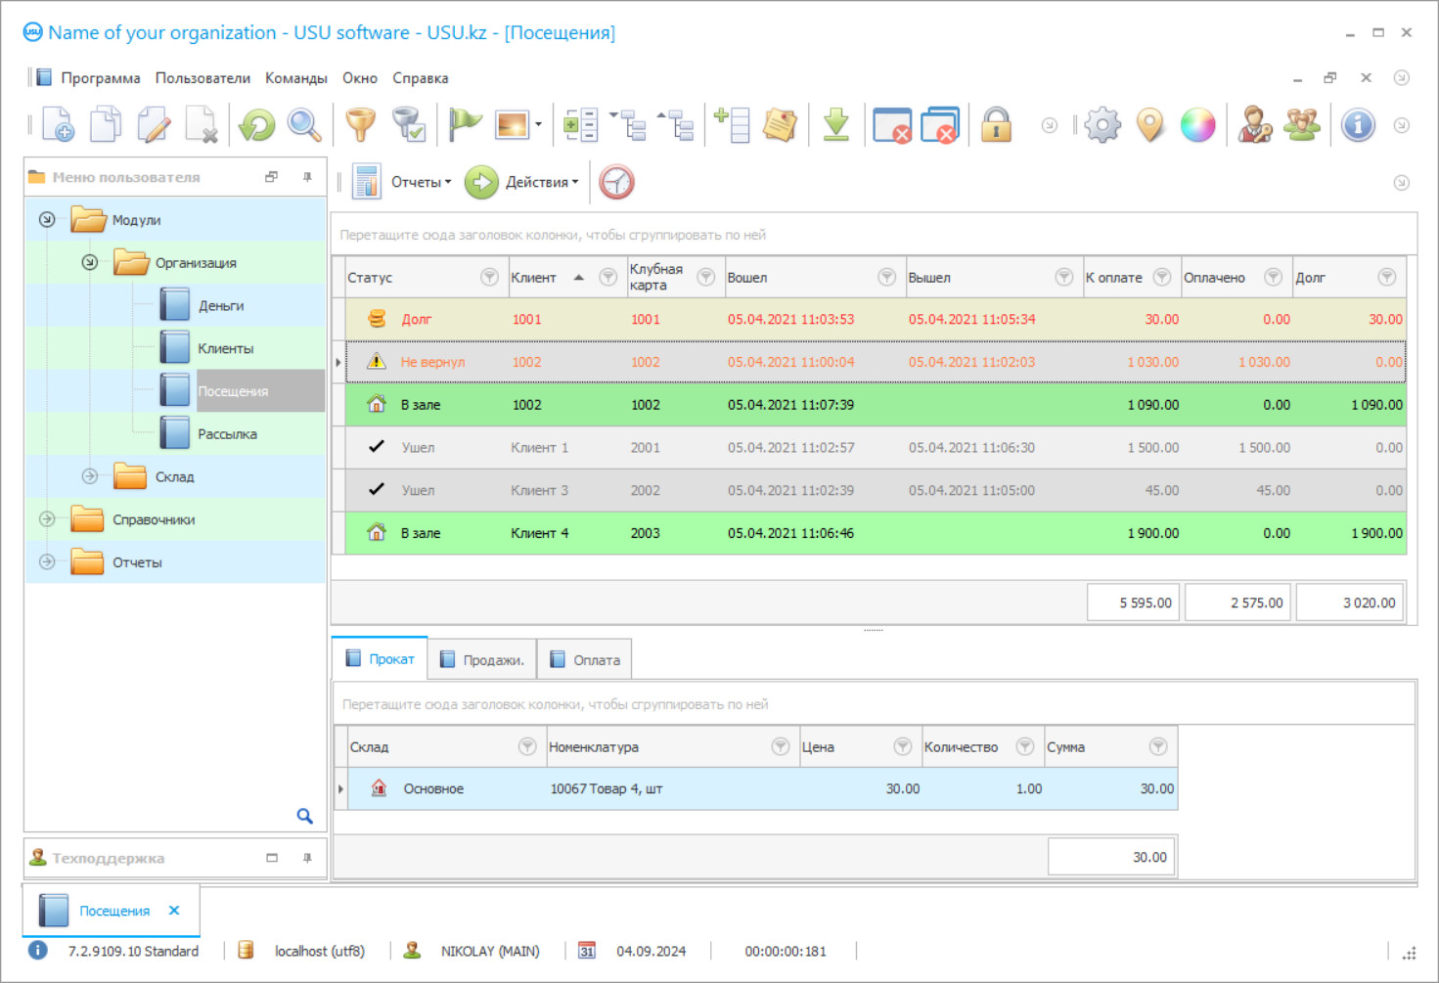Image resolution: width=1439 pixels, height=983 pixels.
Task: Open settings with the gear icon
Action: pos(1102,125)
